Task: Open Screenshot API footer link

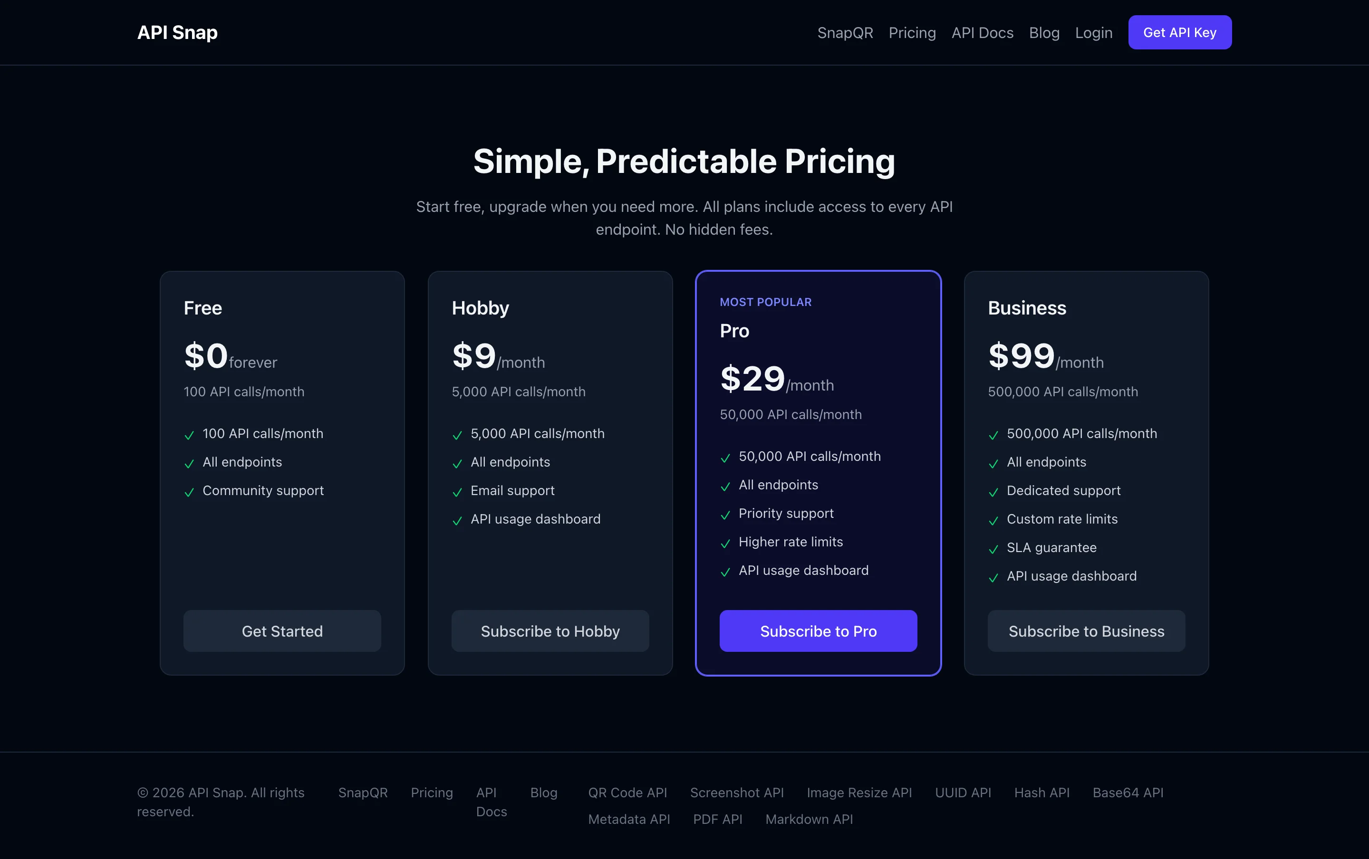Action: coord(736,792)
